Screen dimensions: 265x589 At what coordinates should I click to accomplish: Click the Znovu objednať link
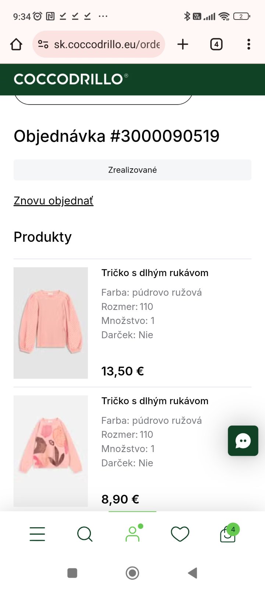(53, 201)
